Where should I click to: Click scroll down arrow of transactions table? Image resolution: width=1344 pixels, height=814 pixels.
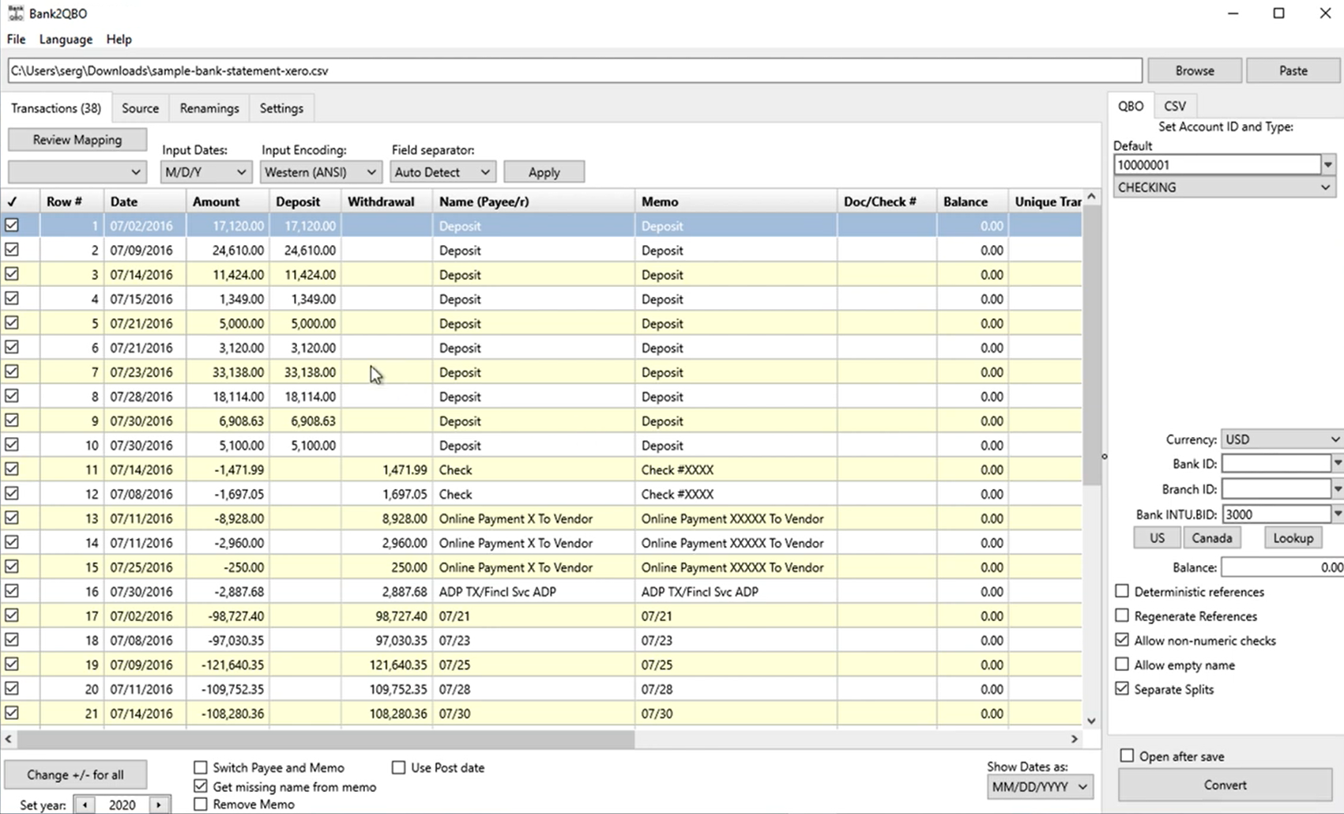click(x=1091, y=720)
